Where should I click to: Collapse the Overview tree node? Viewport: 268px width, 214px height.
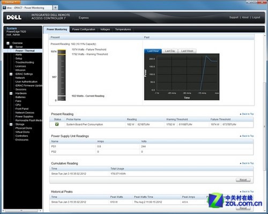(8, 43)
